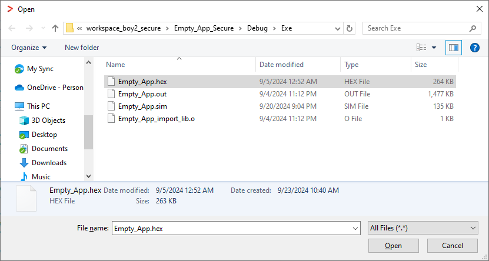Expand the address bar history dropdown
This screenshot has height=261, width=489.
(x=337, y=28)
